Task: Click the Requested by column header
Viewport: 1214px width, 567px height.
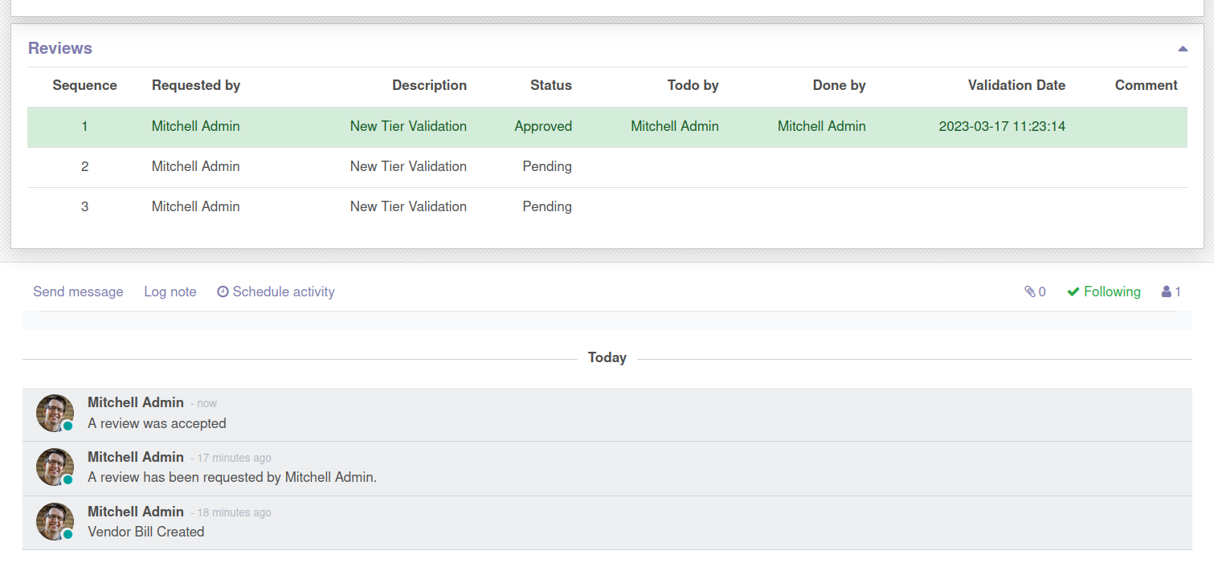Action: click(x=196, y=86)
